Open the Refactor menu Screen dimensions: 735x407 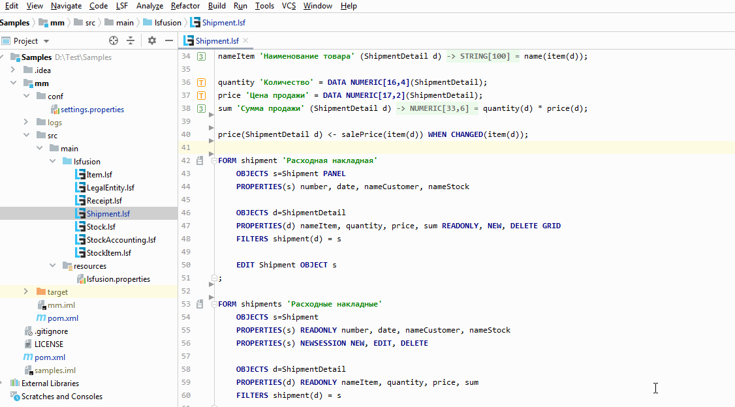185,6
